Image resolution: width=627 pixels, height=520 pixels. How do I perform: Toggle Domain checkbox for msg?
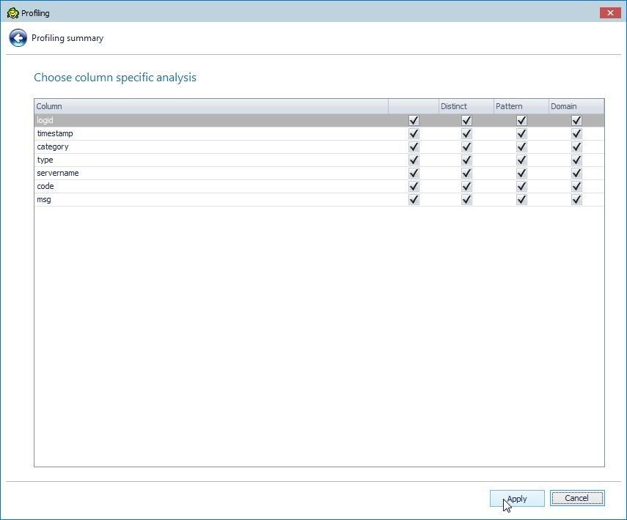point(576,199)
